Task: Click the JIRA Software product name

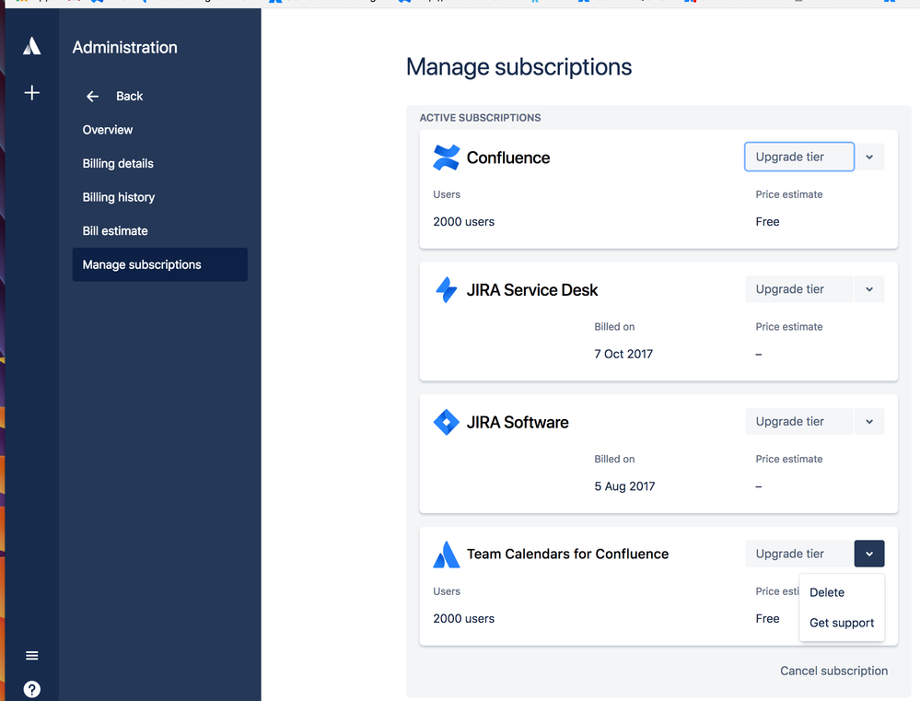Action: [x=518, y=422]
